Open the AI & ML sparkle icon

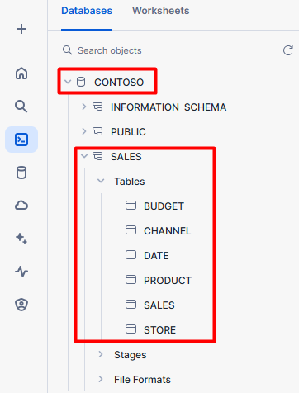tap(21, 239)
